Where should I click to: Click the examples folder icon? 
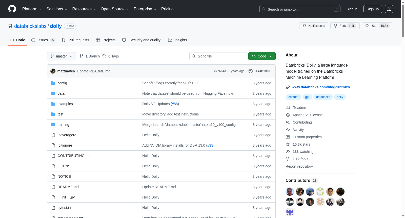tap(53, 104)
